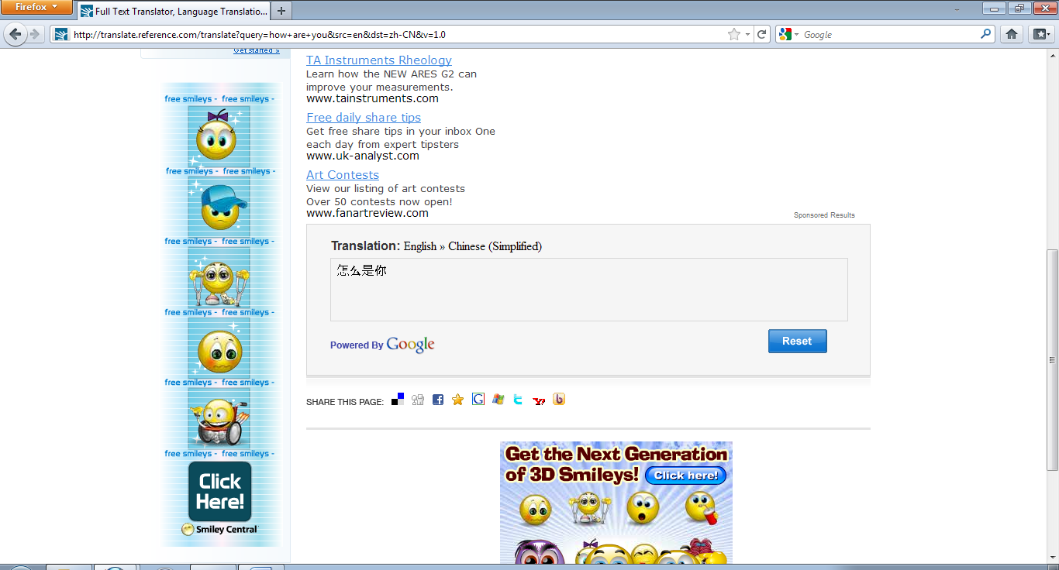Open Free daily share tips link
The height and width of the screenshot is (570, 1059).
coord(364,118)
